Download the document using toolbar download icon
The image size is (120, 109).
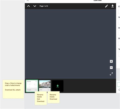click(x=112, y=6)
